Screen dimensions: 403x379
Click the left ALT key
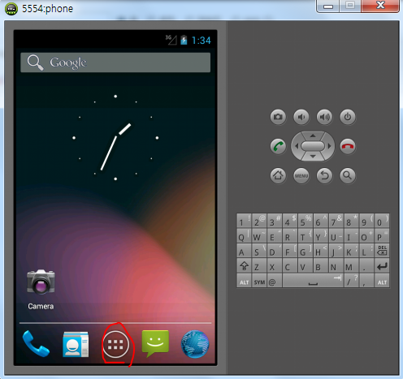click(x=244, y=281)
